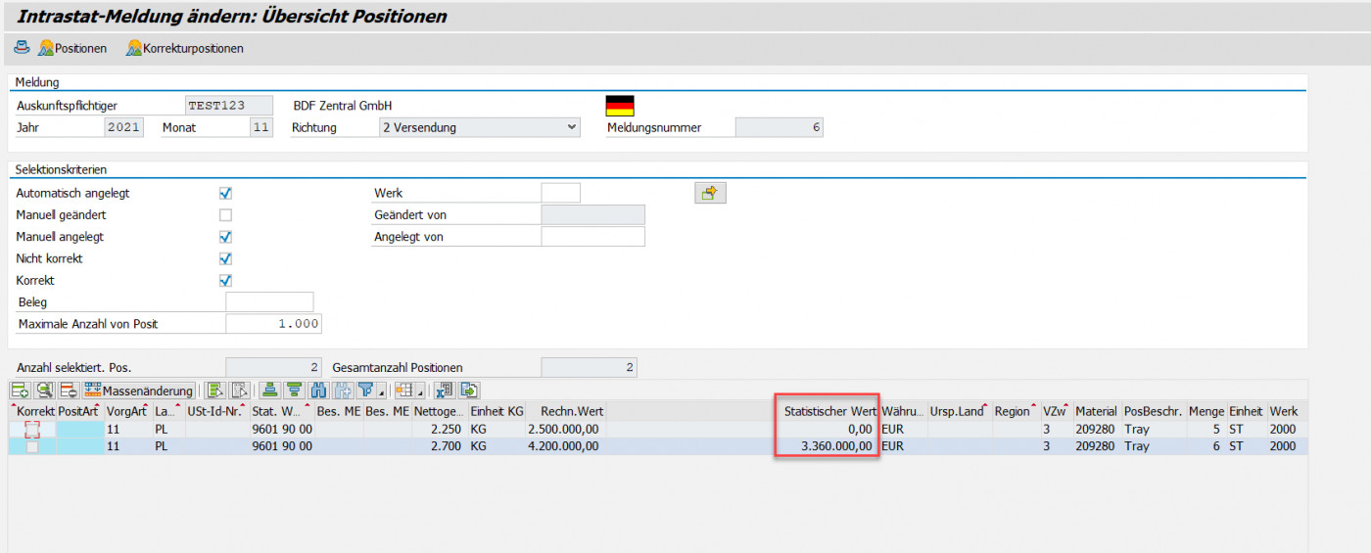Expand the layout icon dropdown arrow
Screen dimensions: 1371x553
pos(420,392)
